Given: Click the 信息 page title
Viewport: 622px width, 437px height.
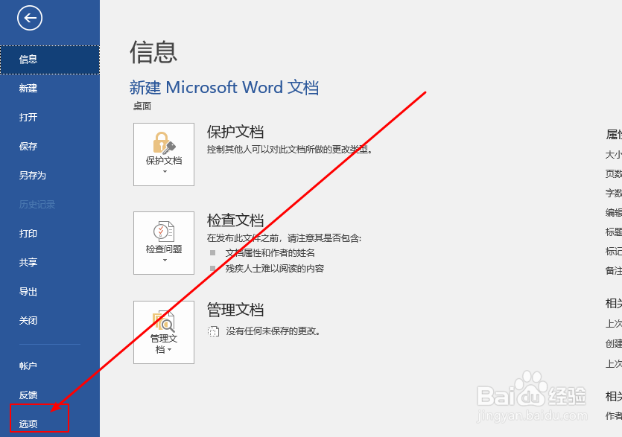Looking at the screenshot, I should [x=153, y=52].
